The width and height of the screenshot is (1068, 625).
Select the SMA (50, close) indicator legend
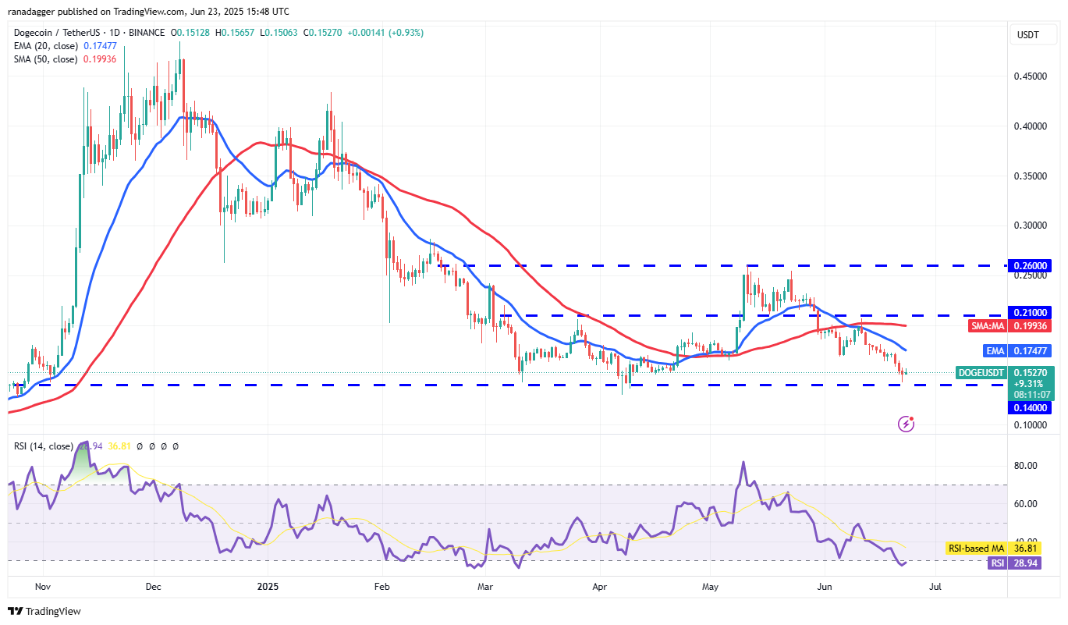coord(45,59)
